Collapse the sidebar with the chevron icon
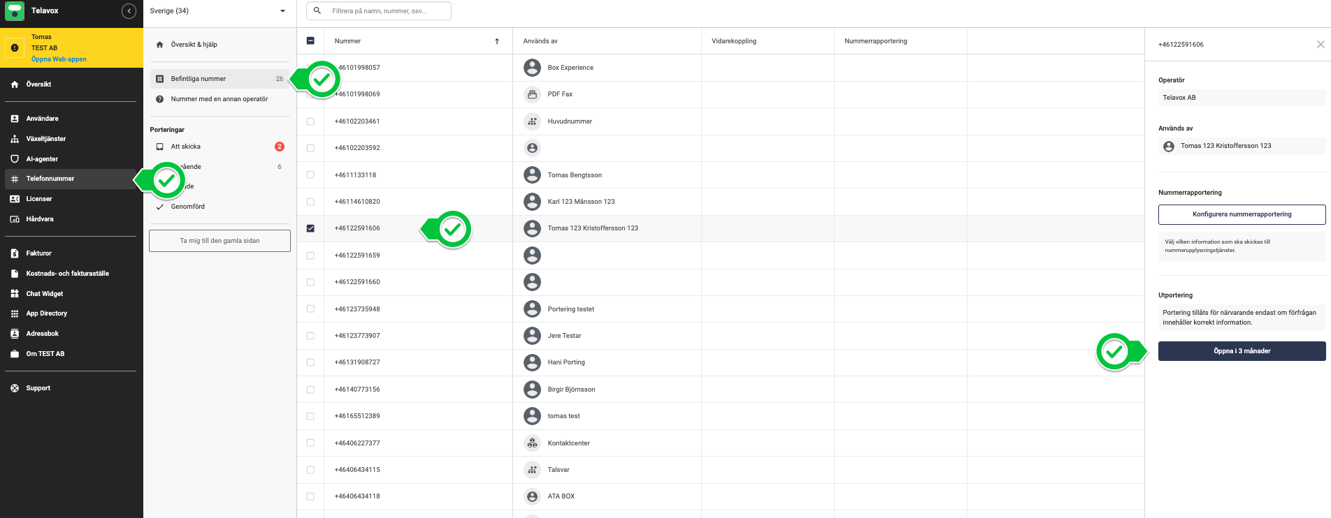This screenshot has width=1331, height=518. (129, 11)
